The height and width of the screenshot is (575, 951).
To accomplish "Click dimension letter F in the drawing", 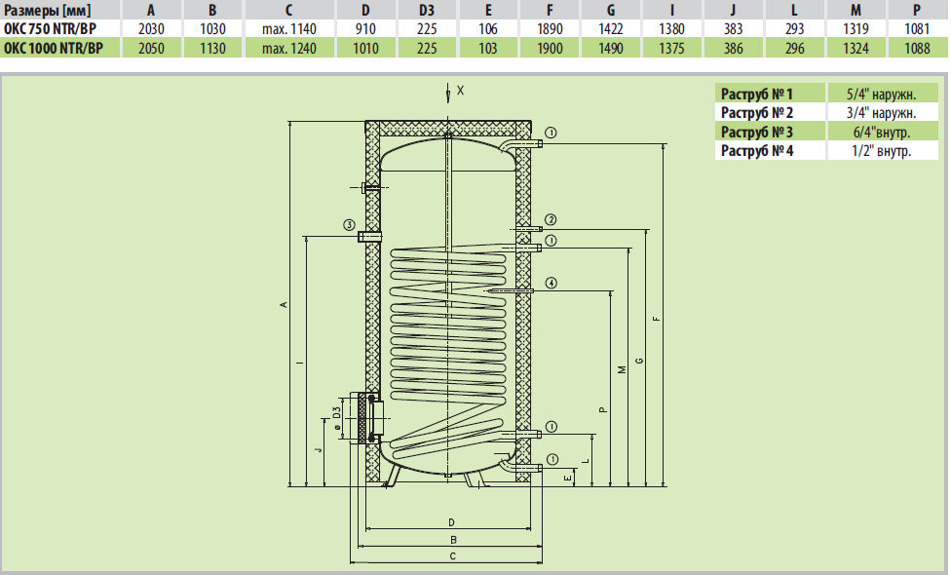I will click(656, 319).
